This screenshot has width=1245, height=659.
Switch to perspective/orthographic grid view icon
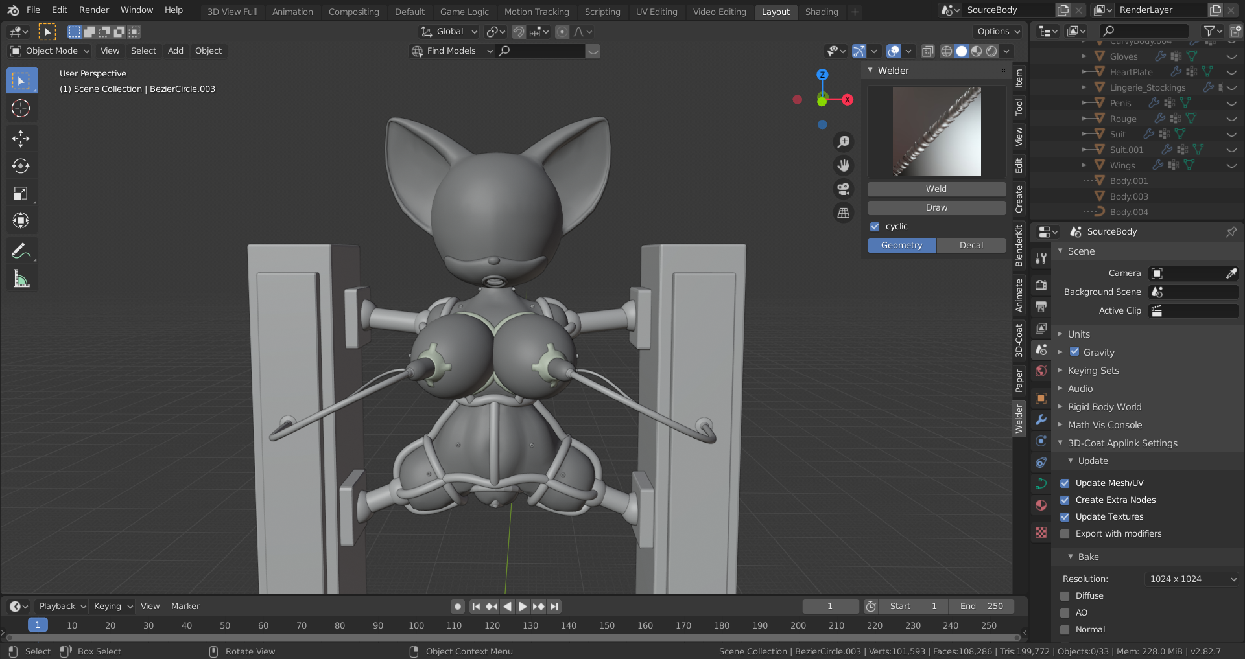coord(843,213)
